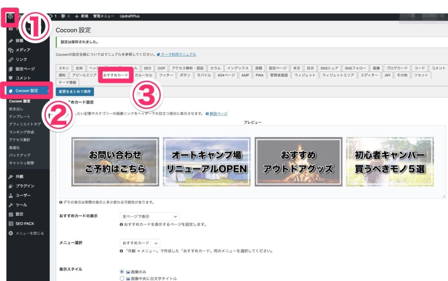Click the list icon beside SEO PACK
The image size is (448, 281).
click(11, 224)
